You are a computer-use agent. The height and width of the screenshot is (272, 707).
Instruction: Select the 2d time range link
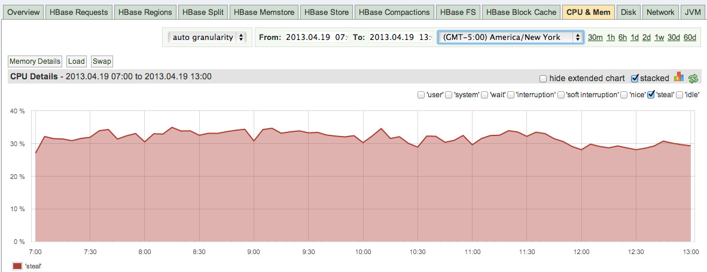pyautogui.click(x=646, y=38)
